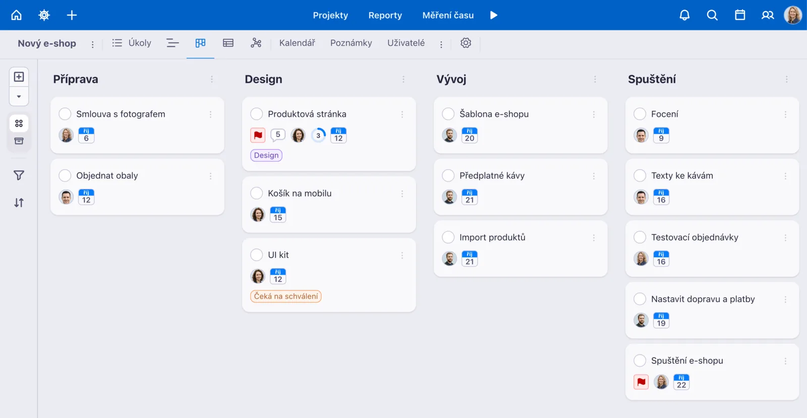Image resolution: width=807 pixels, height=418 pixels.
Task: Click the sort arrows icon
Action: point(19,202)
